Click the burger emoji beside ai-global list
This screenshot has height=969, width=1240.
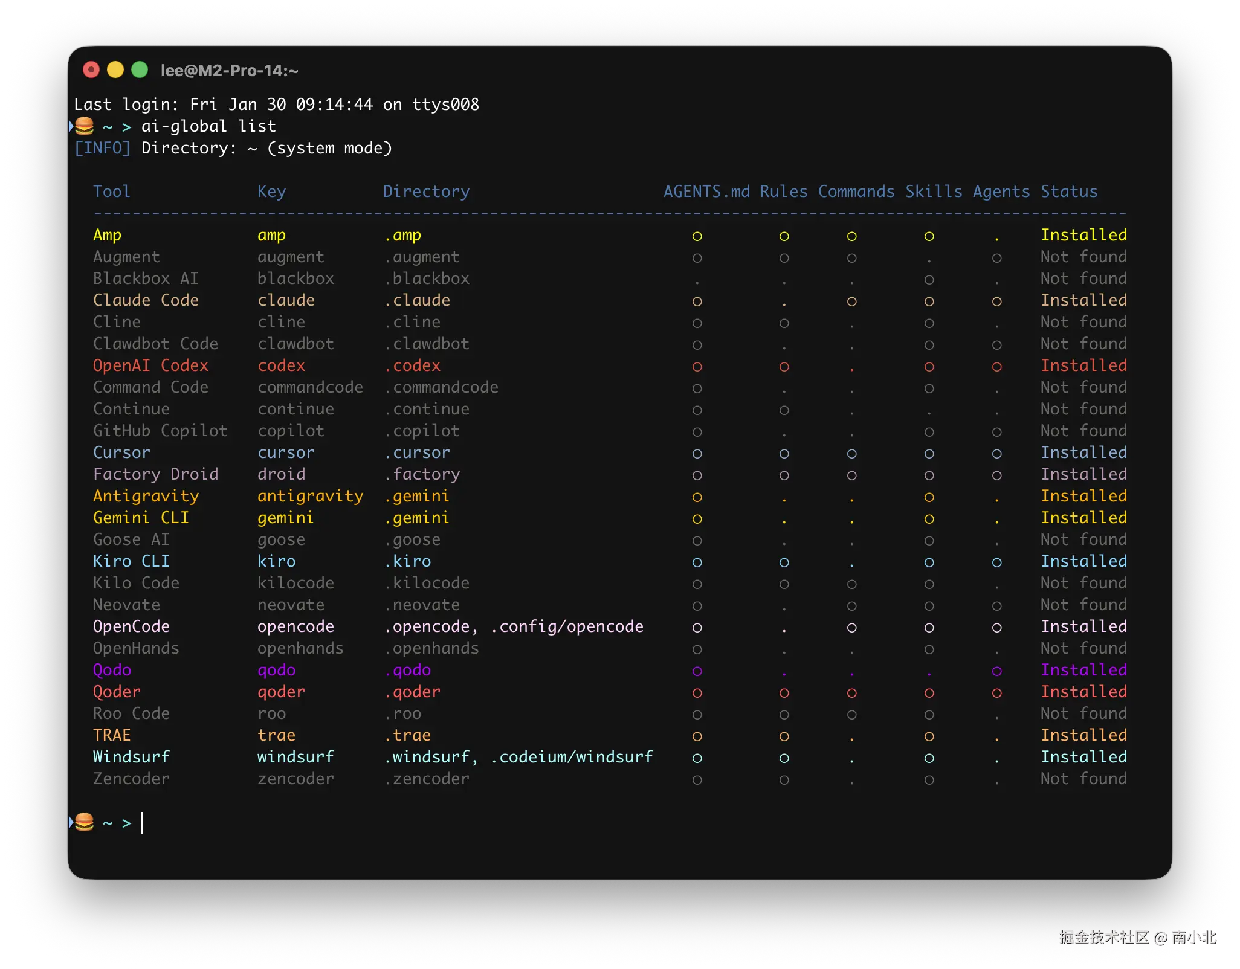click(85, 126)
